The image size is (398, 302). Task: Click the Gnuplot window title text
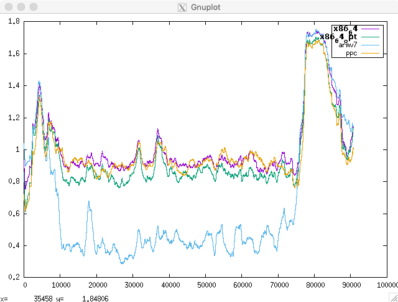[x=205, y=7]
